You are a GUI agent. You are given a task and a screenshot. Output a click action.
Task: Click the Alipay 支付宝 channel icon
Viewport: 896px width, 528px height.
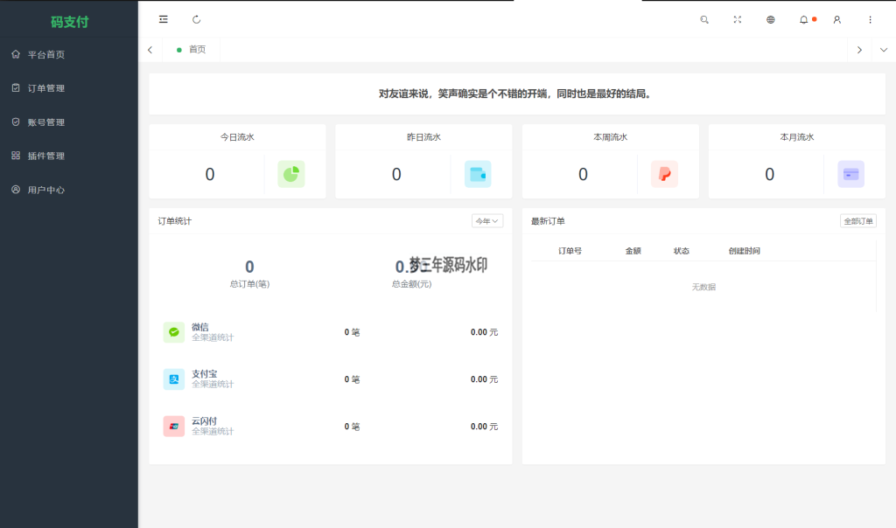coord(174,379)
